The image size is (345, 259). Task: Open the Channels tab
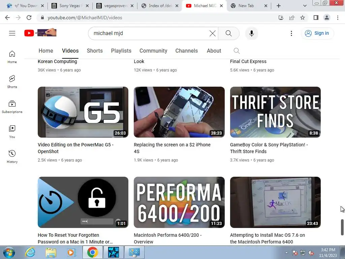point(186,51)
